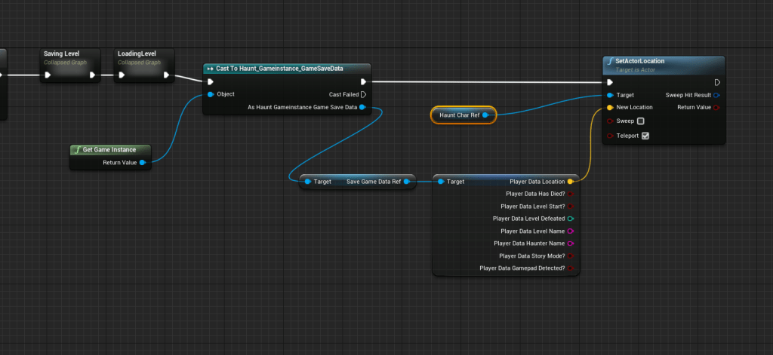Select the LoadingLevel collapsed graph node
The image size is (773, 355).
pyautogui.click(x=137, y=54)
